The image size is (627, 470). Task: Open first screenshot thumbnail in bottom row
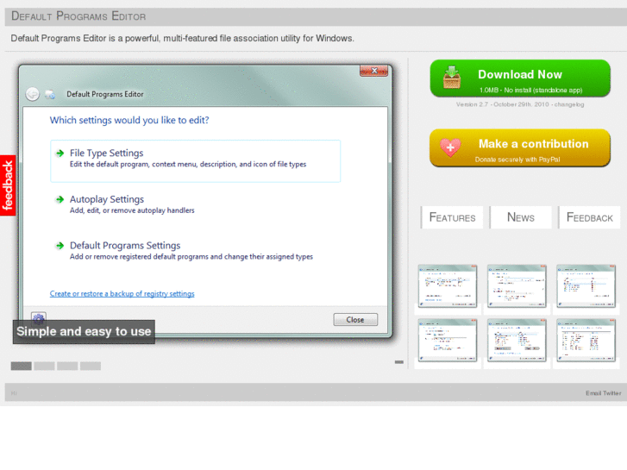pos(448,341)
